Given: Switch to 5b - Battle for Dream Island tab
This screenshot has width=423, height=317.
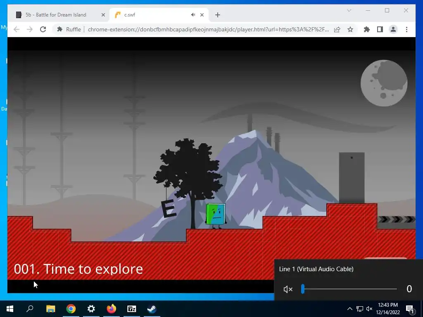Looking at the screenshot, I should point(56,15).
